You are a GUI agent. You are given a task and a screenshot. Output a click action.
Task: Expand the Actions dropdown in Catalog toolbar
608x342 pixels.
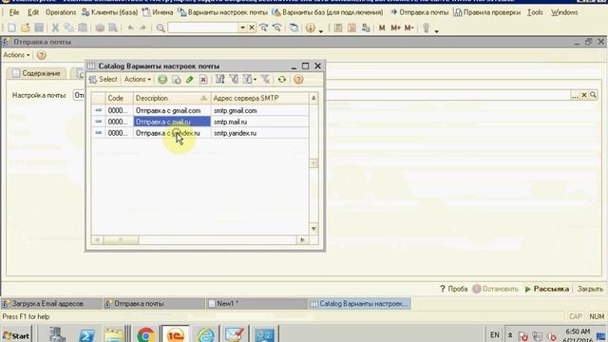click(x=137, y=79)
